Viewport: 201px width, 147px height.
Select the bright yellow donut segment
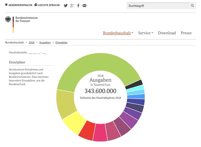pos(75,123)
